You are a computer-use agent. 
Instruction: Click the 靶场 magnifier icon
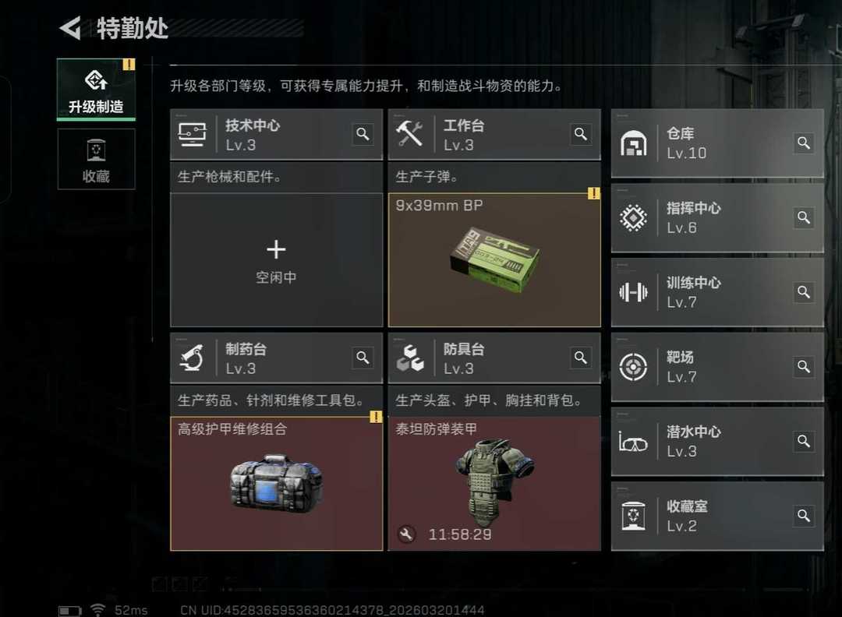803,366
